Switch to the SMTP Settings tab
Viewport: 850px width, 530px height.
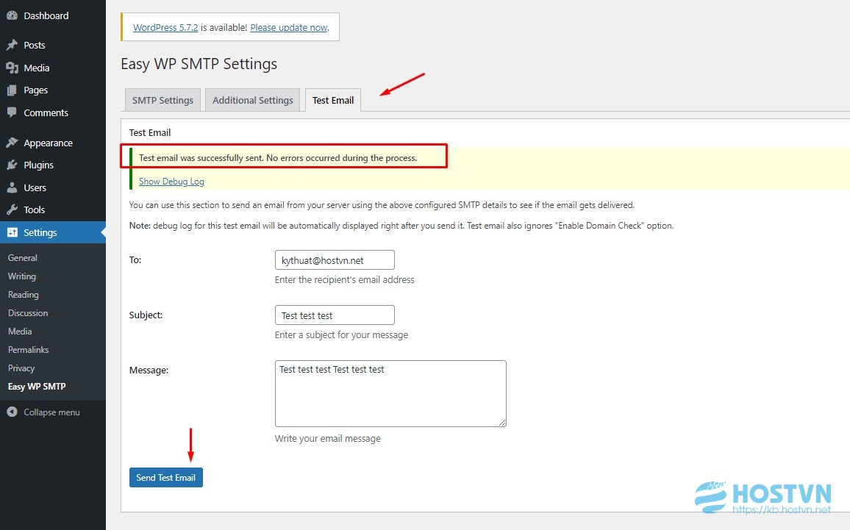[x=162, y=100]
